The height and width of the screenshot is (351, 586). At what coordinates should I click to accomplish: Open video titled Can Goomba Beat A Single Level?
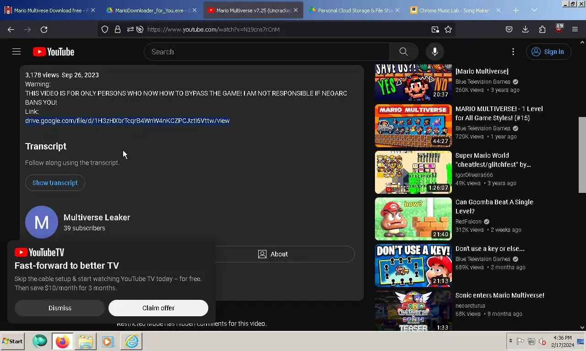[494, 207]
